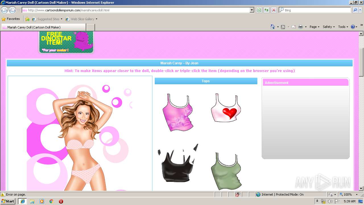Expand the address bar history dropdown
364x205 pixels.
pyautogui.click(x=252, y=10)
